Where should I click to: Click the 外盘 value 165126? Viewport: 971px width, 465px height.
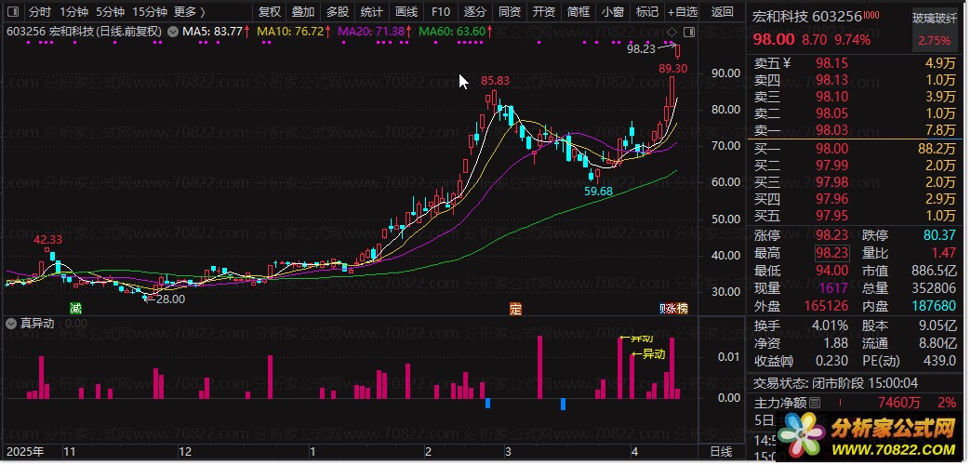point(828,305)
